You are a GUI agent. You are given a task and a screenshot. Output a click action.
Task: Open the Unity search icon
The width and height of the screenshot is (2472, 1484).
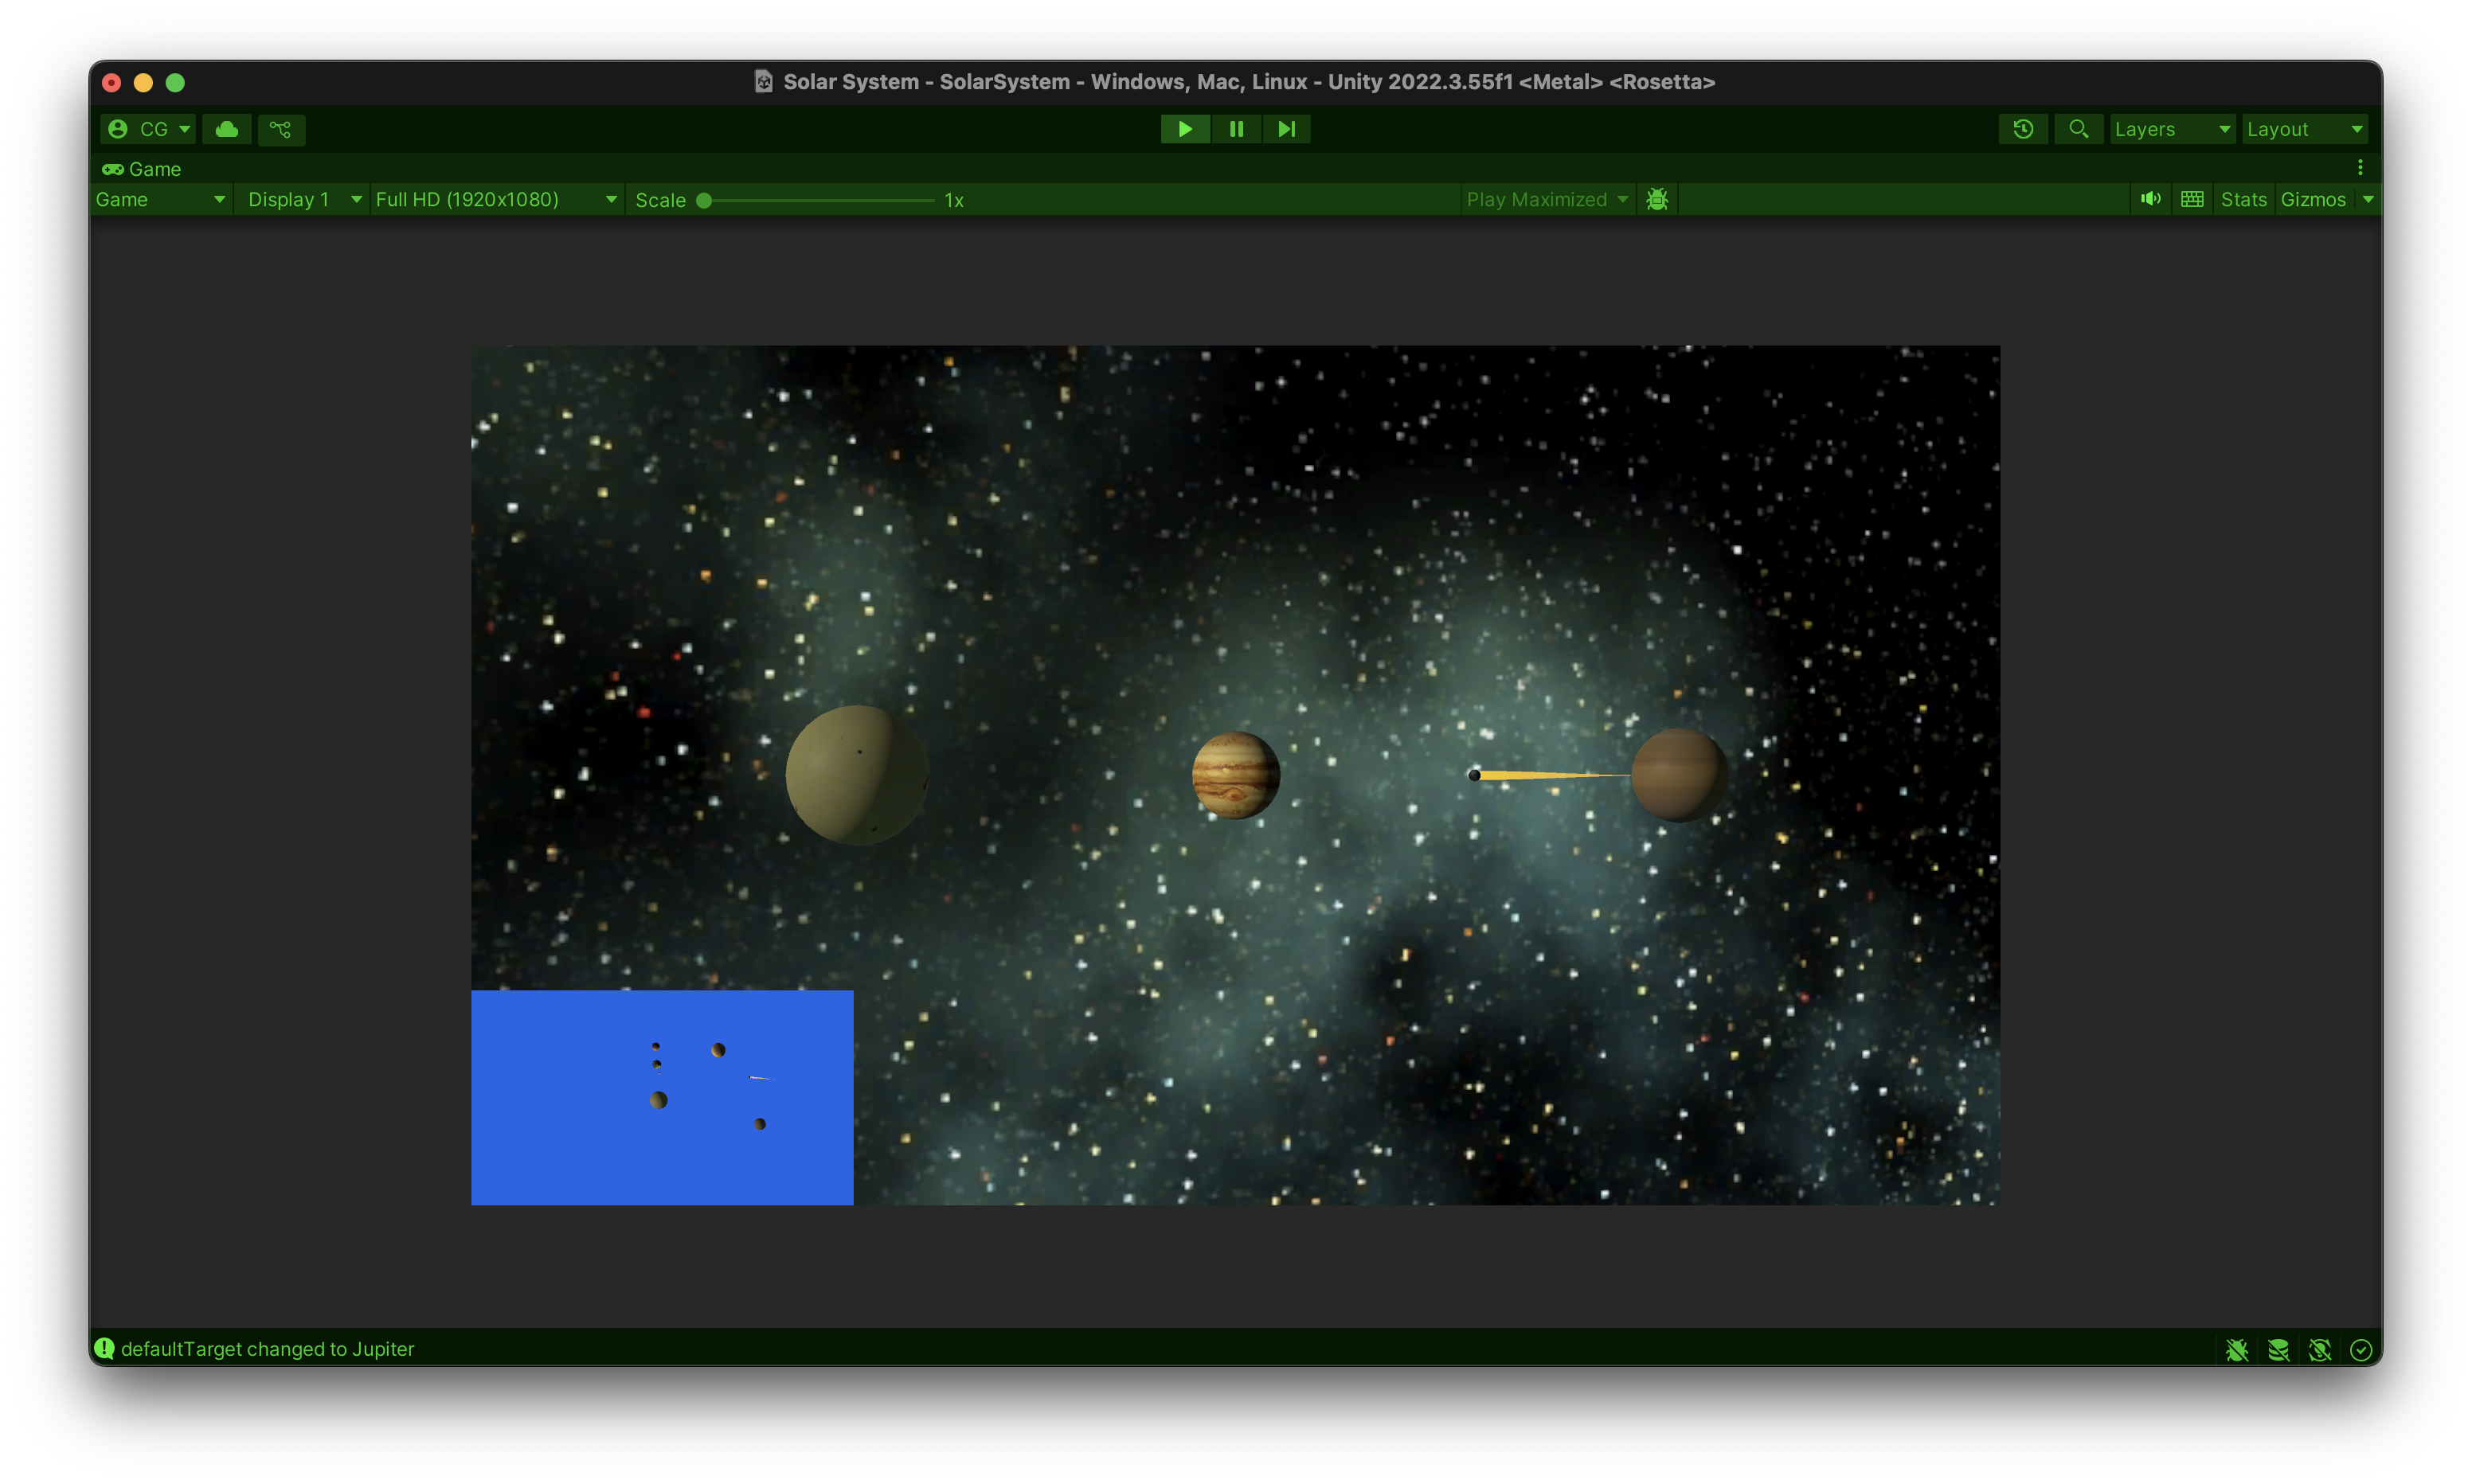(x=2078, y=129)
